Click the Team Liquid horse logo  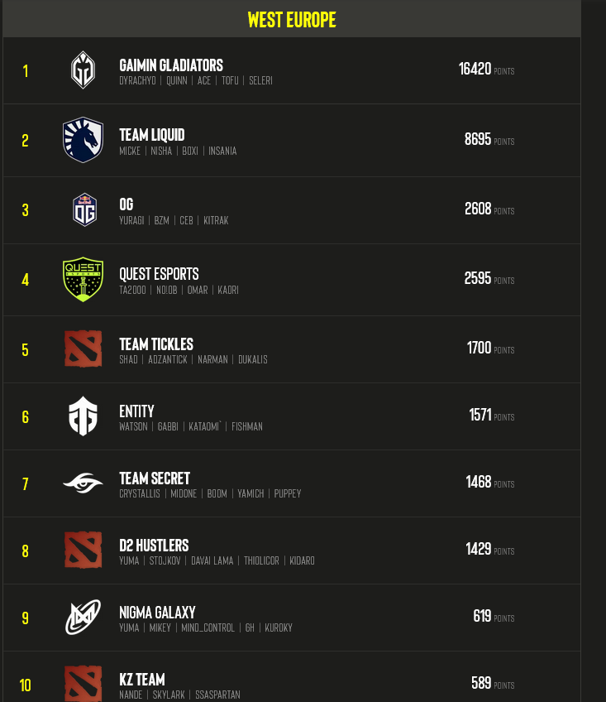tap(83, 140)
